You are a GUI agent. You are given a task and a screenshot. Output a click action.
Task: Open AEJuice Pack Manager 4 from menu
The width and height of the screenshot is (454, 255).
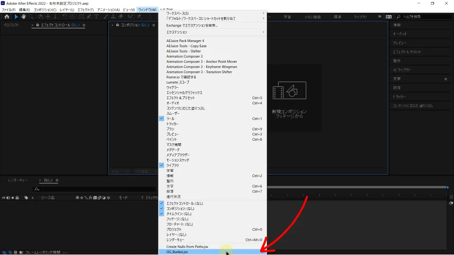(213, 41)
